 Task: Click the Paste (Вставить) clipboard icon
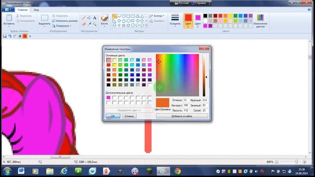click(x=9, y=18)
